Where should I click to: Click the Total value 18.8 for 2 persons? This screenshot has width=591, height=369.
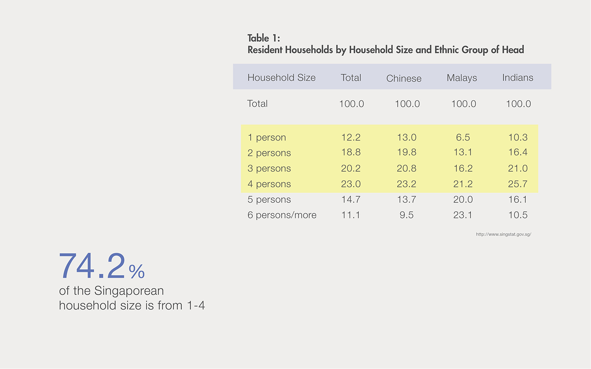(351, 152)
